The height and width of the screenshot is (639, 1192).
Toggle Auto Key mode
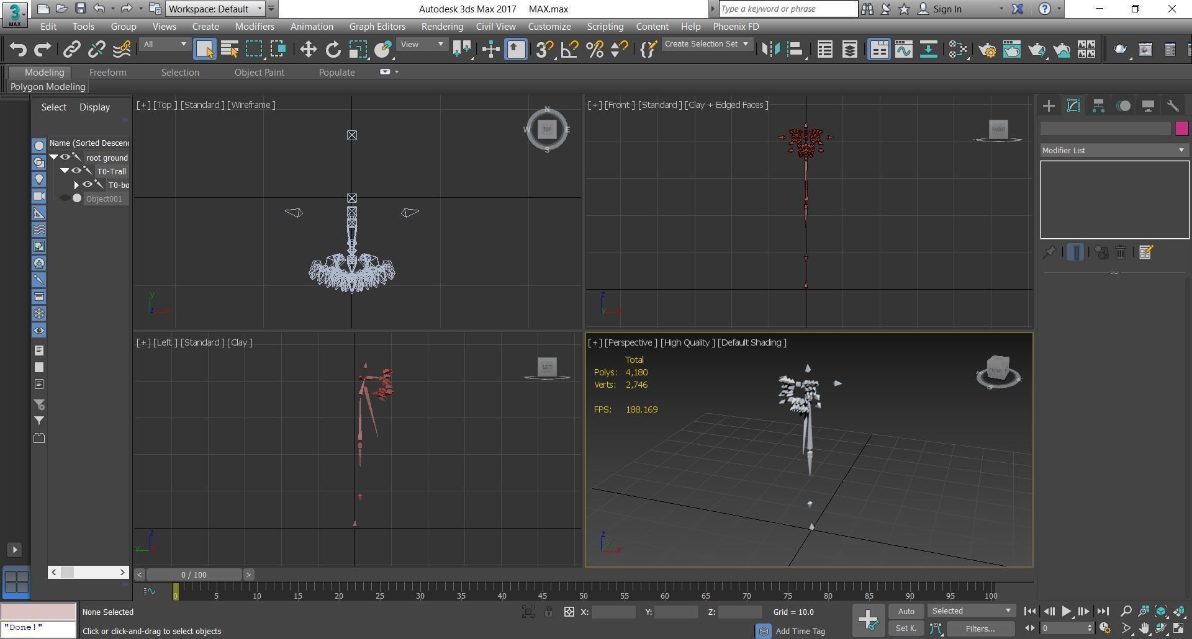[906, 611]
